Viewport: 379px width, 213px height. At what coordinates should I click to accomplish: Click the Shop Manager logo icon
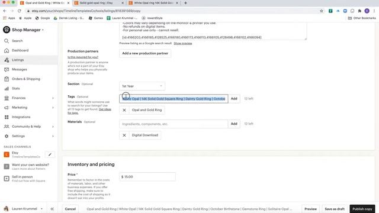(x=7, y=30)
